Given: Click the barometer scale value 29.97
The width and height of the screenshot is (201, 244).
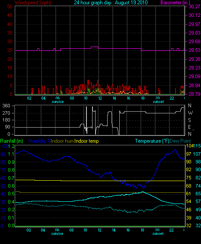Looking at the screenshot, I should click(x=195, y=24).
